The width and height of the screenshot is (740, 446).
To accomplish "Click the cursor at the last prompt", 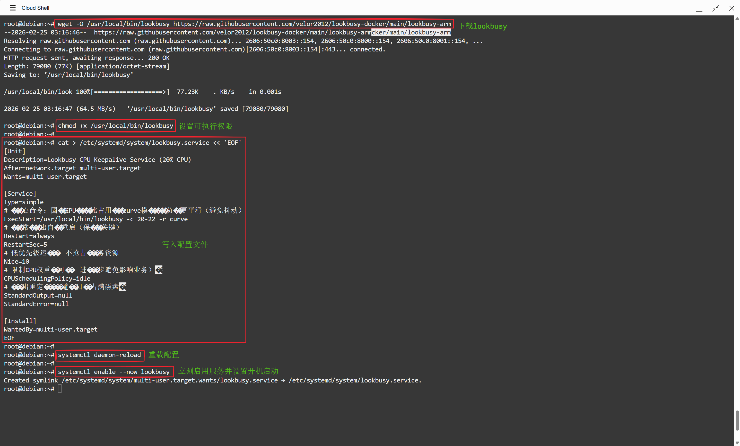I will (60, 389).
